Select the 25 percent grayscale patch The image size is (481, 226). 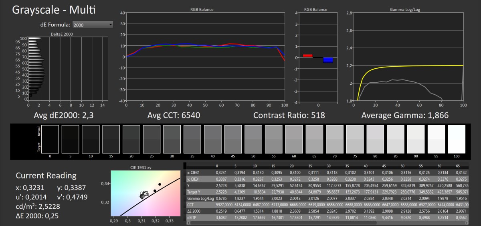click(x=152, y=139)
